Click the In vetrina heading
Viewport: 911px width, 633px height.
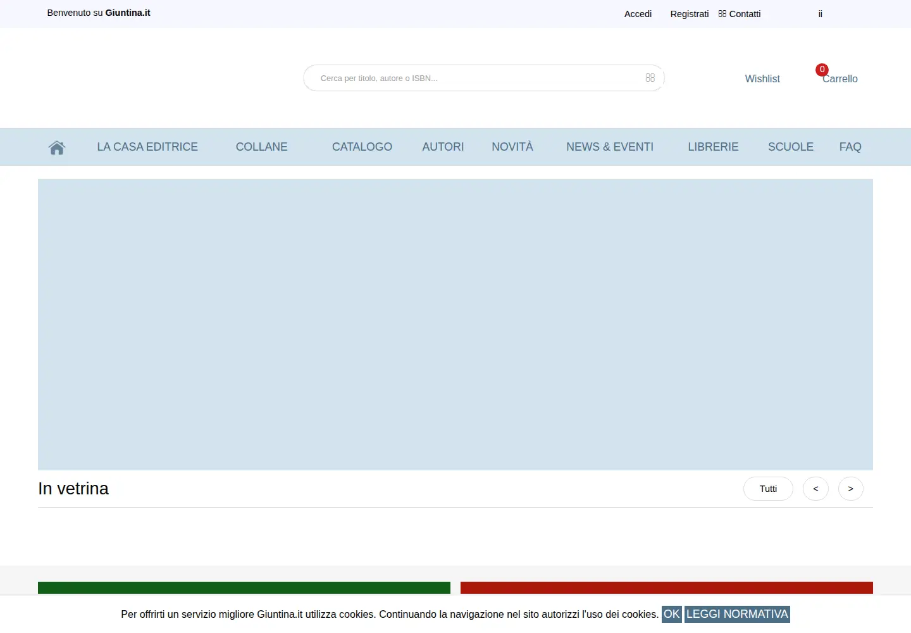click(73, 489)
